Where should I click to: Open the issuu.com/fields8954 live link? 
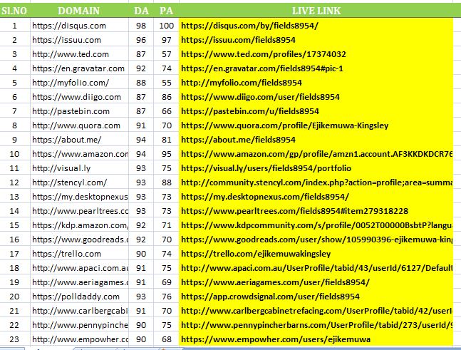[238, 40]
